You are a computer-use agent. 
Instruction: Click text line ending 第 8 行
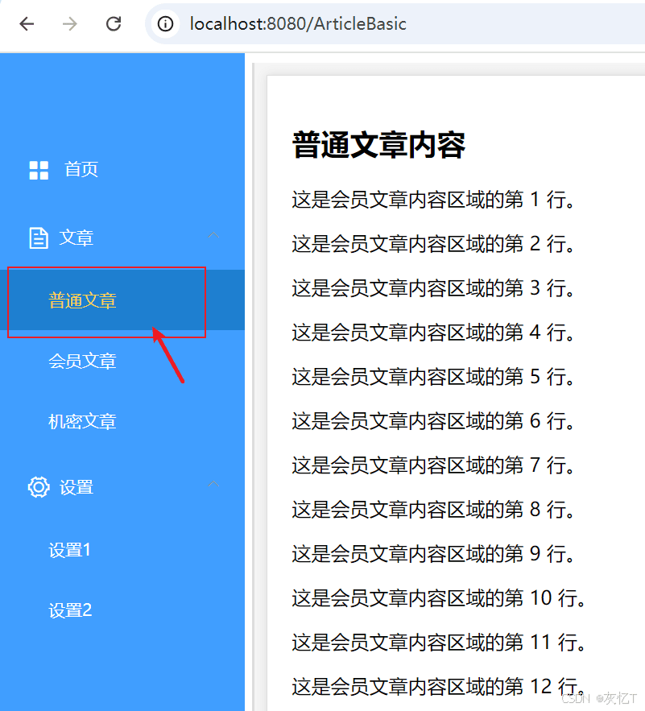[433, 510]
